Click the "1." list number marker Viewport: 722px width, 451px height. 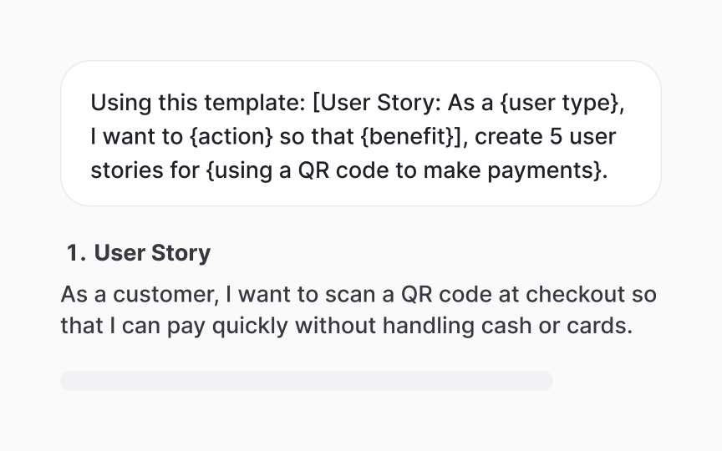pyautogui.click(x=76, y=253)
